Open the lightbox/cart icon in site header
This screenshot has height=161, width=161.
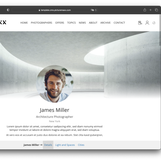click(140, 23)
